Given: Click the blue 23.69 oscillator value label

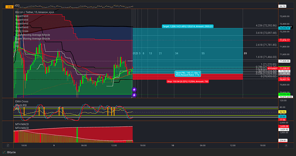Looking at the screenshot, I should [282, 117].
